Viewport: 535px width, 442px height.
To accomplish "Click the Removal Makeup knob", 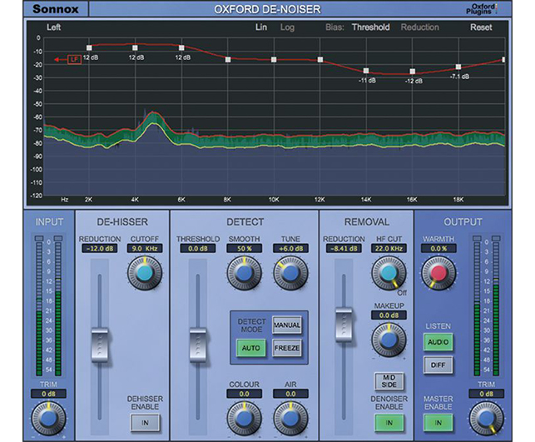I will [x=389, y=340].
